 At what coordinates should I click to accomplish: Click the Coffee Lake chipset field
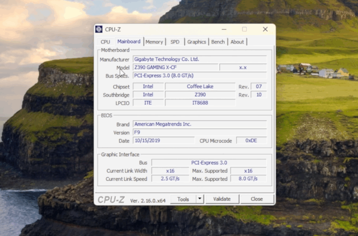point(200,86)
